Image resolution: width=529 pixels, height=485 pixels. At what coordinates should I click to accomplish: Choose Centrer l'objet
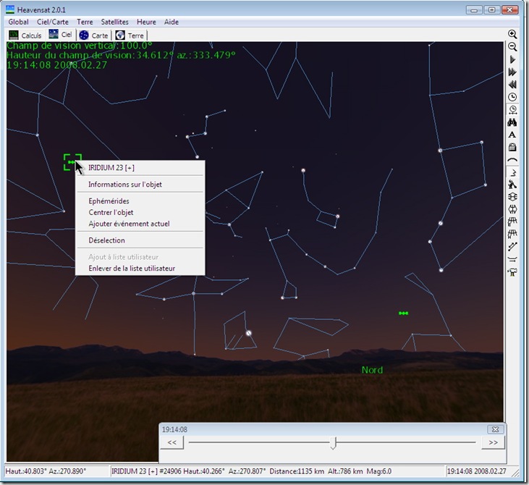tap(140, 212)
